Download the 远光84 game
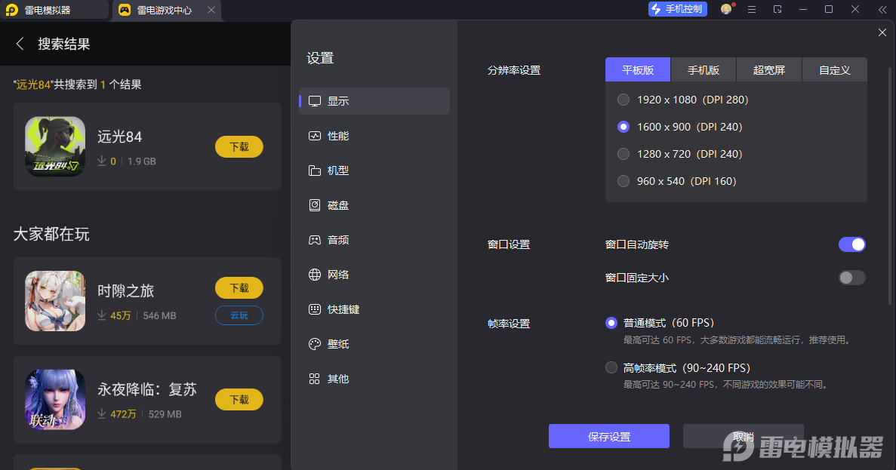This screenshot has width=896, height=470. tap(239, 147)
